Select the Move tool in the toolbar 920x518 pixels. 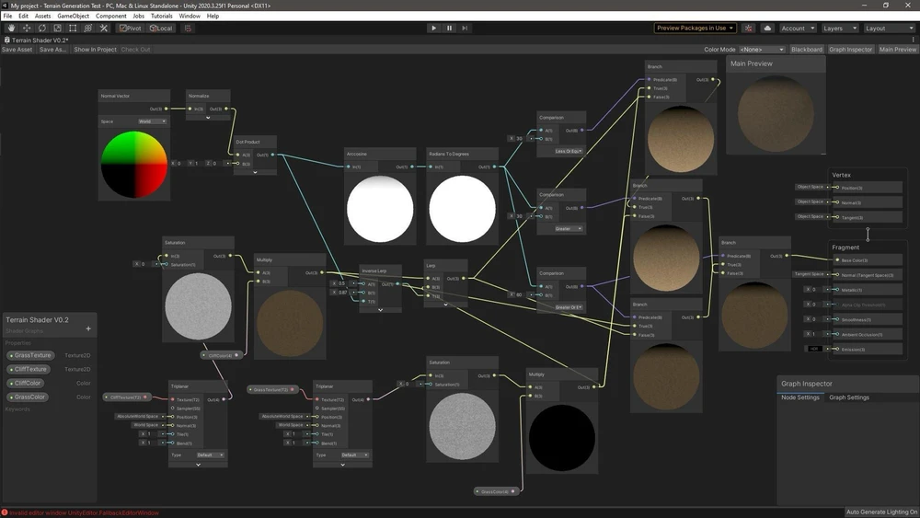pyautogui.click(x=27, y=29)
